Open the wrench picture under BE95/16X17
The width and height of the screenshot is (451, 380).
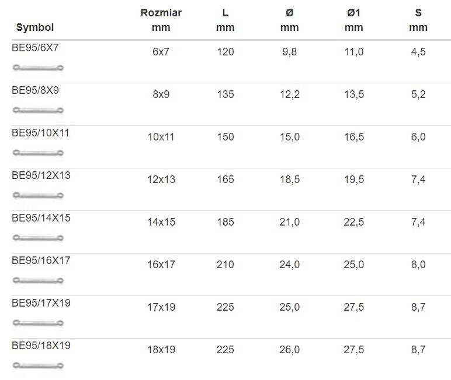pyautogui.click(x=38, y=280)
